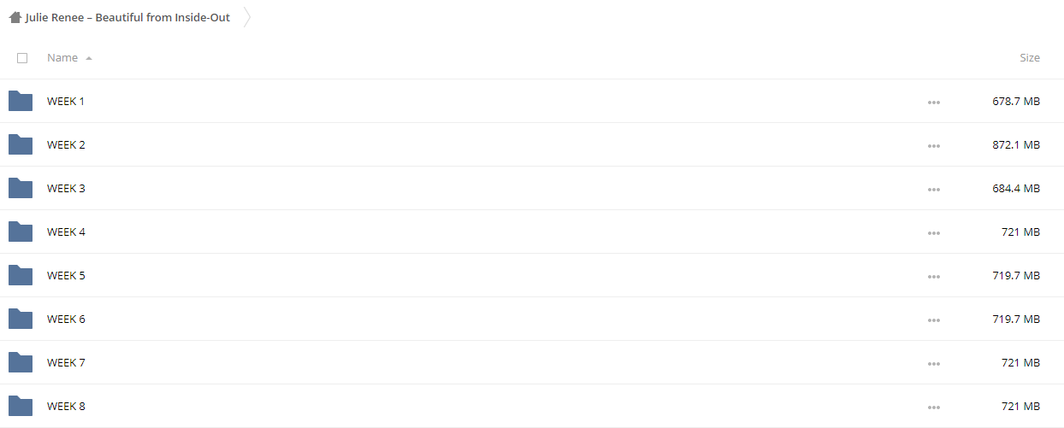The height and width of the screenshot is (428, 1064).
Task: Click the WEEK 4 folder name
Action: [66, 232]
